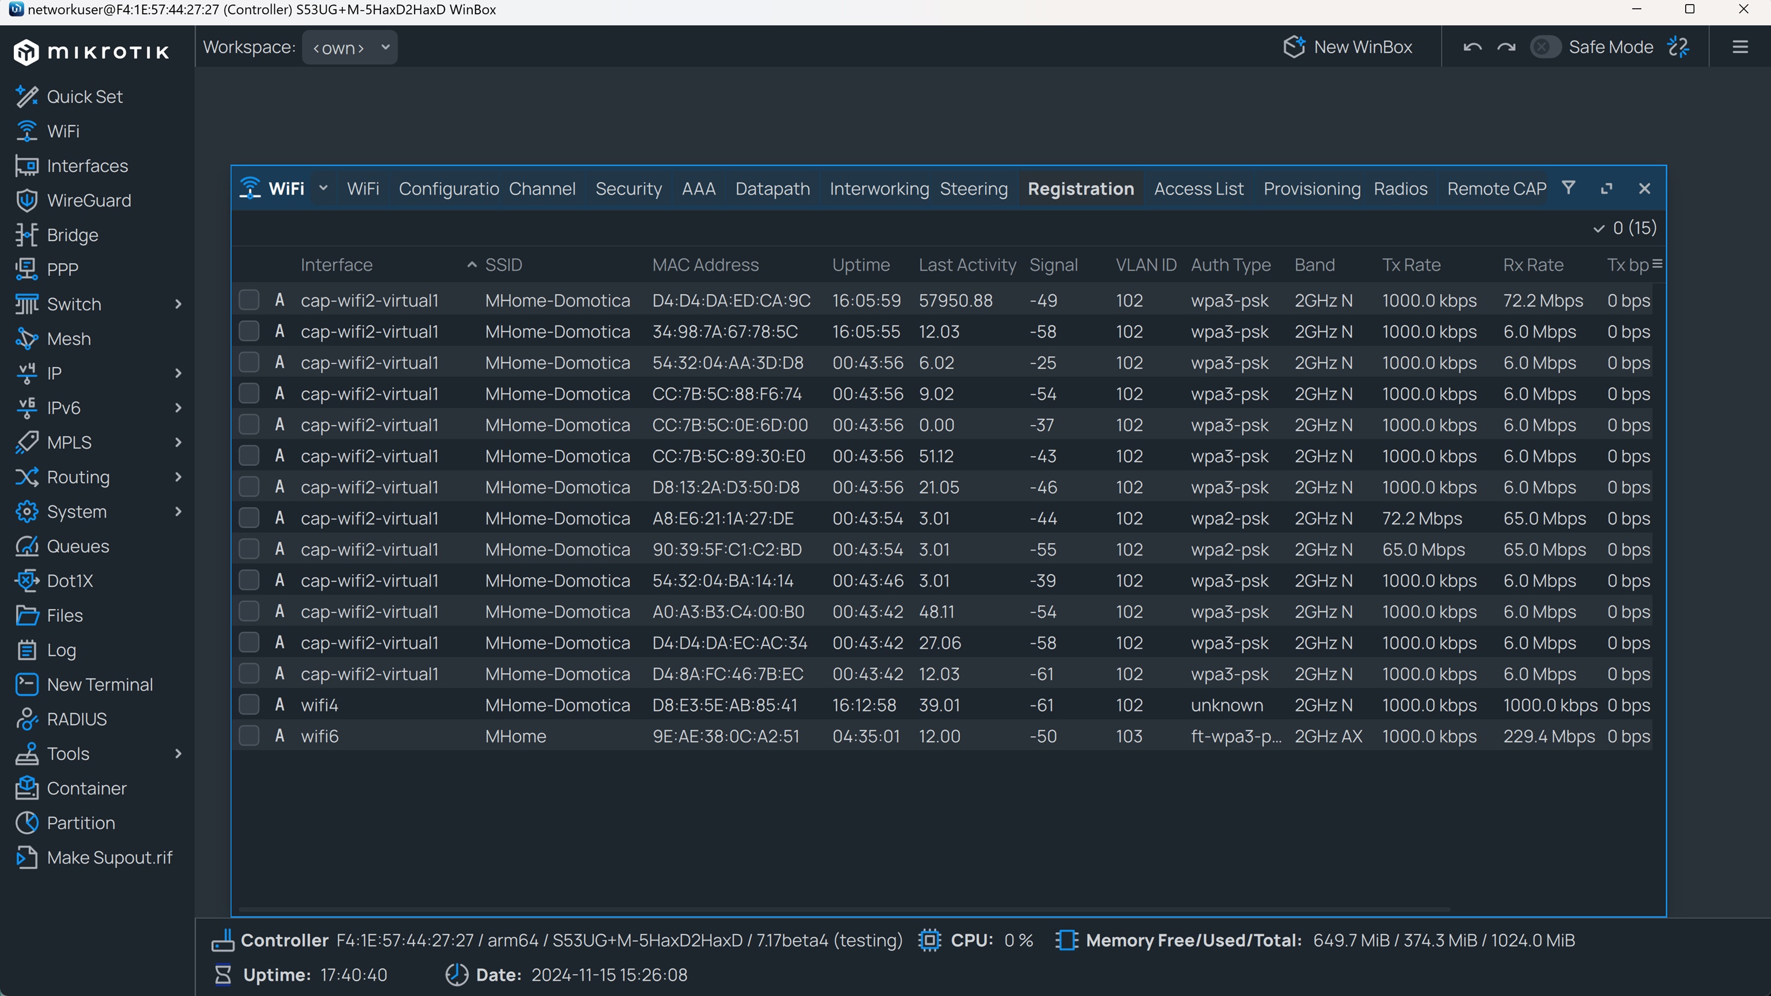
Task: Toggle the Safe Mode switch
Action: 1545,47
